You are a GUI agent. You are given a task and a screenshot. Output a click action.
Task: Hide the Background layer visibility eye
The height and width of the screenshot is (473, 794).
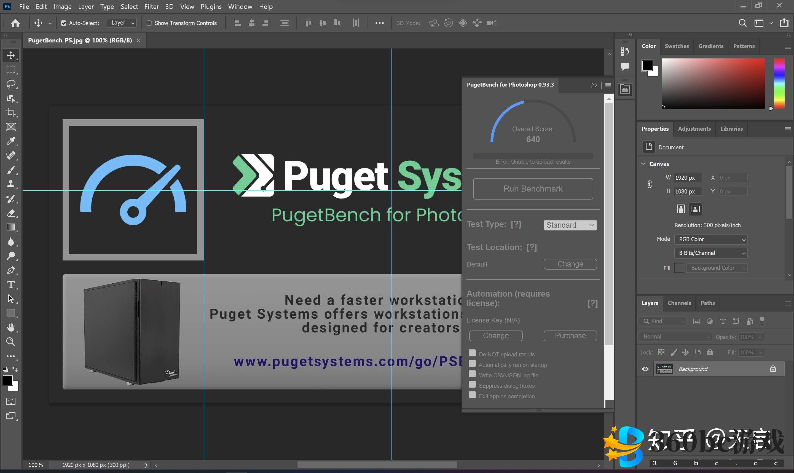click(645, 369)
